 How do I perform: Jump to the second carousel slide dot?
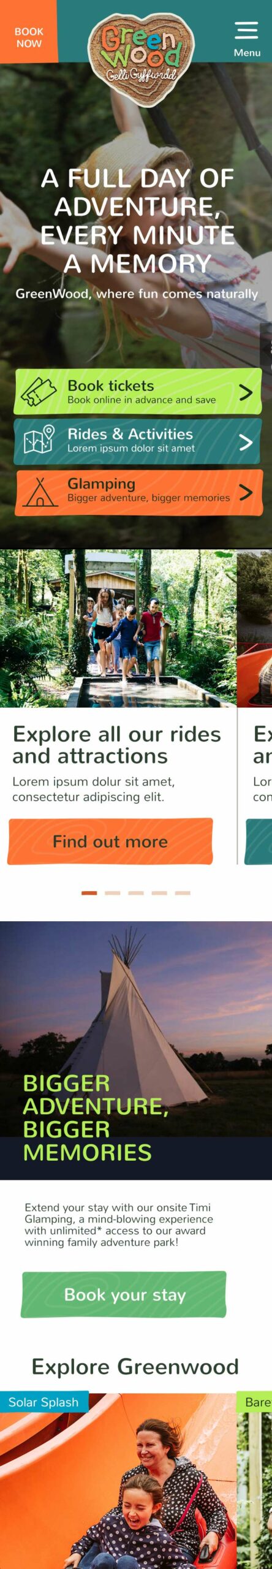(x=112, y=893)
